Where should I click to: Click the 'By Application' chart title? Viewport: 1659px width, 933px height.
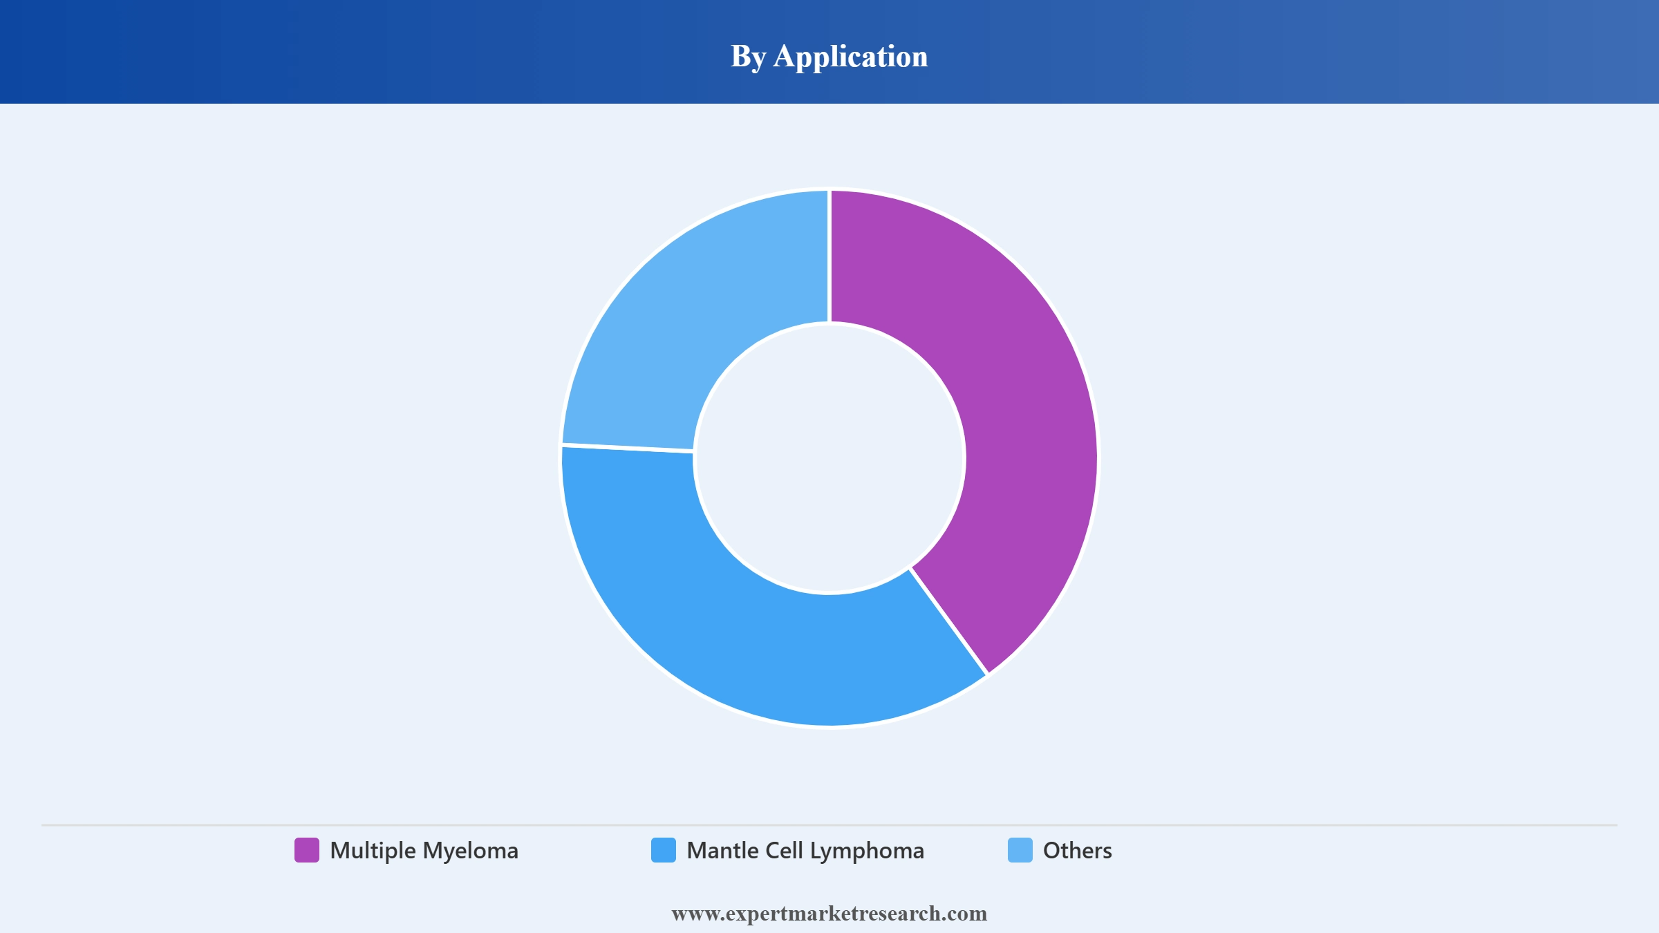point(829,57)
